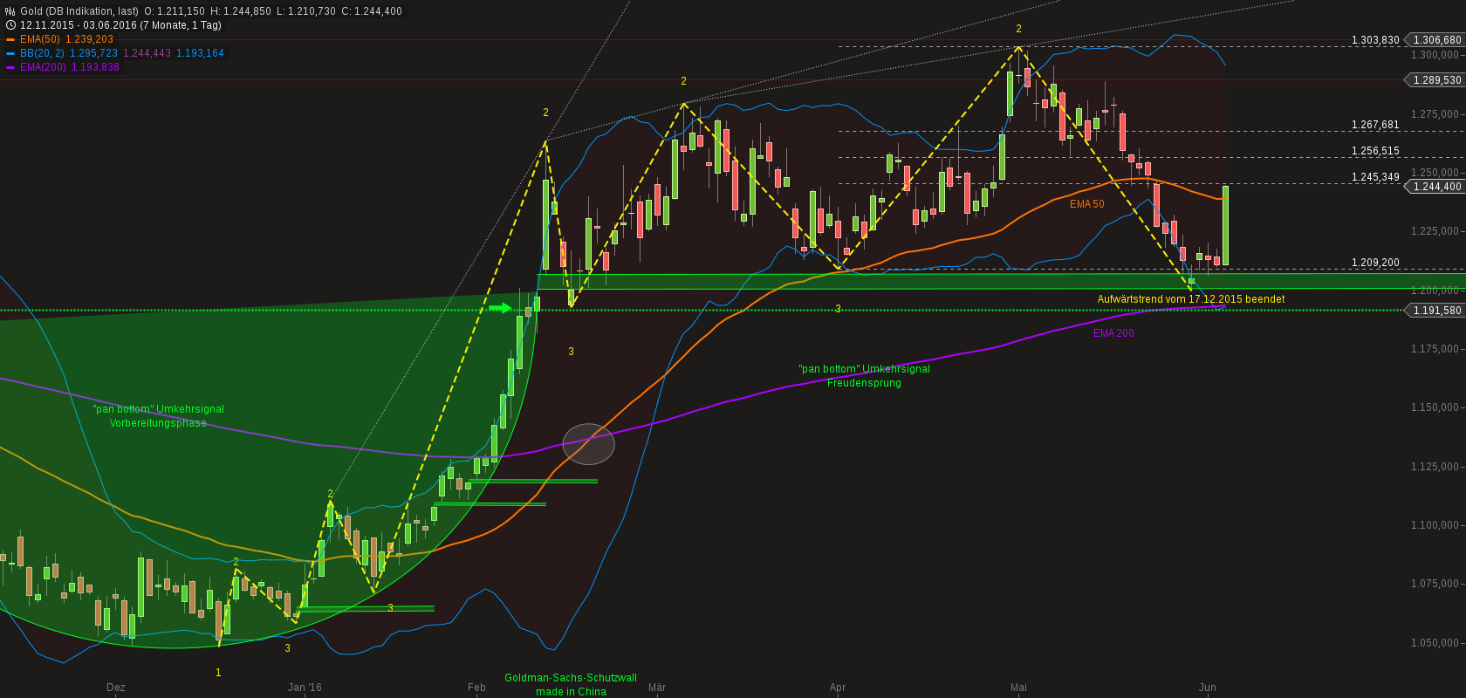Click the 1.275,000 price axis label
The width and height of the screenshot is (1466, 698).
1435,114
